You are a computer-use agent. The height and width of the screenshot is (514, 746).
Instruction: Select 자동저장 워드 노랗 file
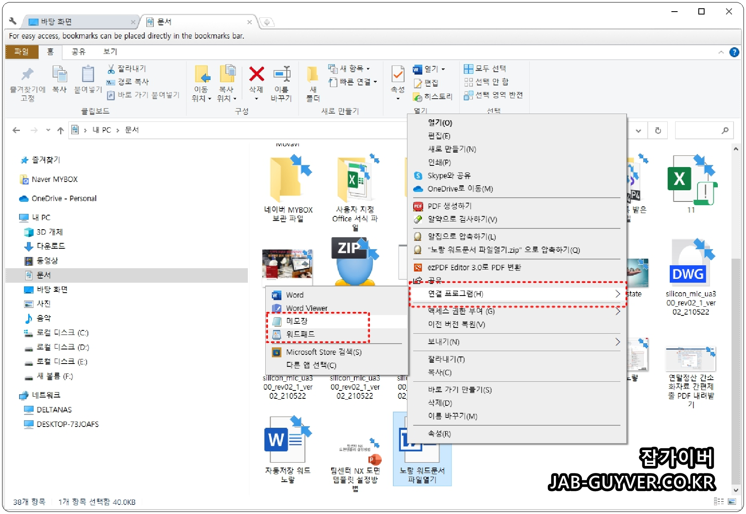click(288, 450)
